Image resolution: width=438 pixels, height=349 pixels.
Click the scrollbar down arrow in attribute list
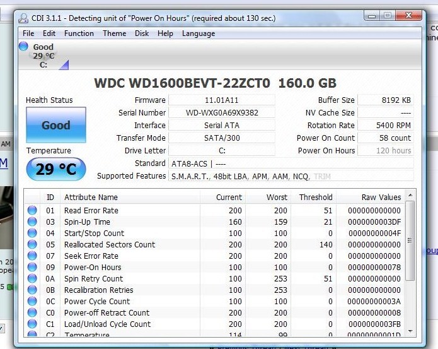pos(410,331)
